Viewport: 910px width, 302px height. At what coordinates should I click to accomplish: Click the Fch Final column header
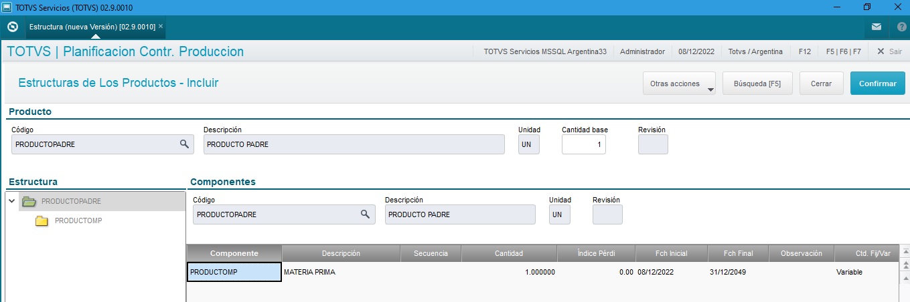[x=739, y=253]
